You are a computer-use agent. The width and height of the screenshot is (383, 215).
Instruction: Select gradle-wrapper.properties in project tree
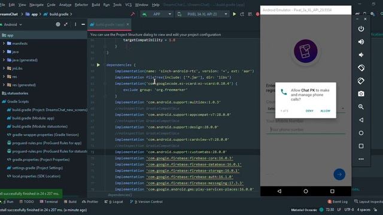(x=45, y=135)
